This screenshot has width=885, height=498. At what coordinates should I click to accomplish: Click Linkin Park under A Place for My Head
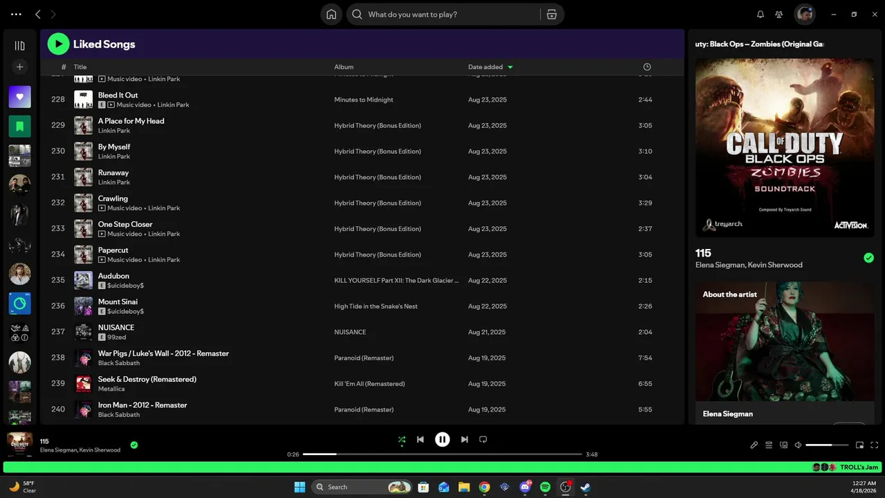point(114,131)
